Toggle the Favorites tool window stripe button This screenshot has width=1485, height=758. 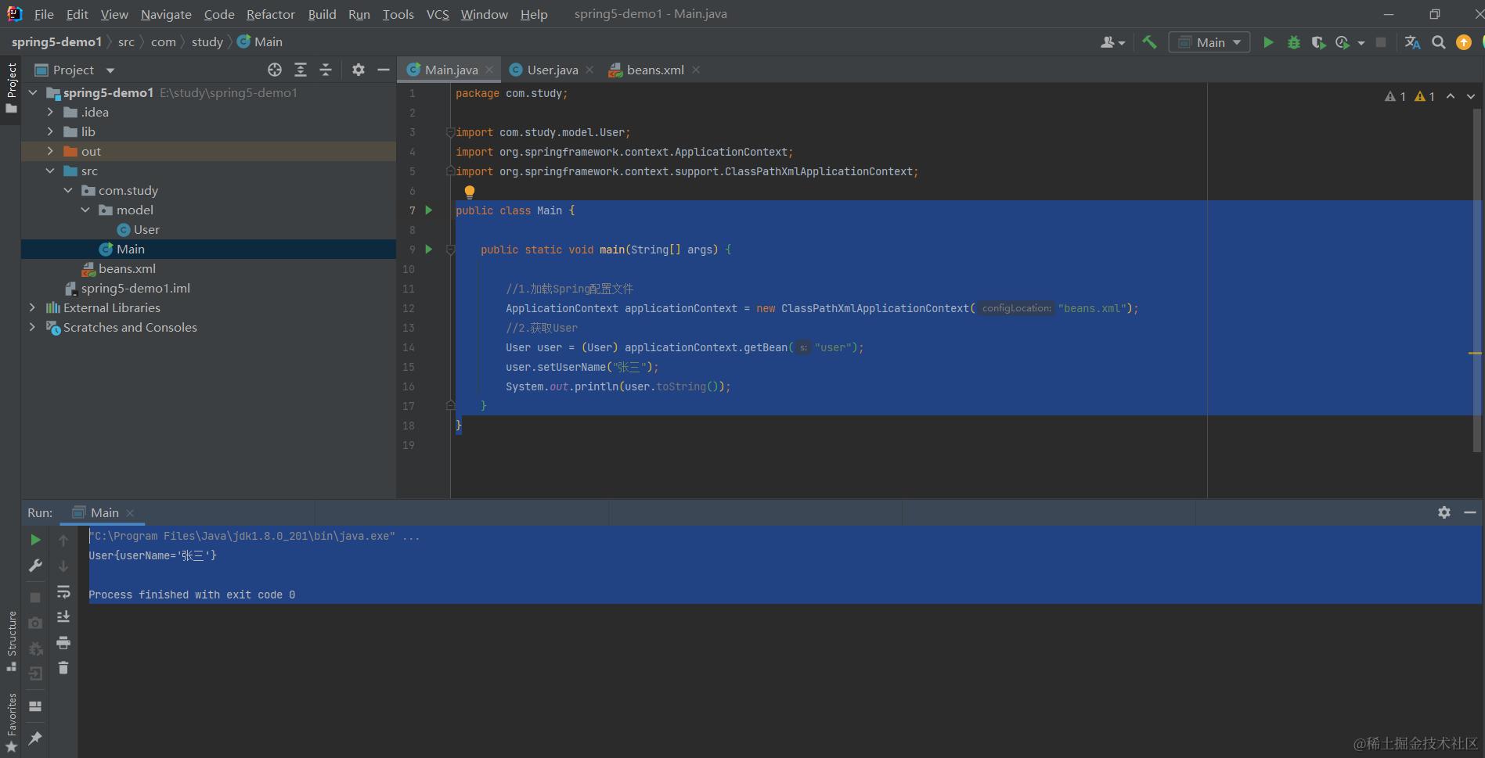tap(11, 723)
